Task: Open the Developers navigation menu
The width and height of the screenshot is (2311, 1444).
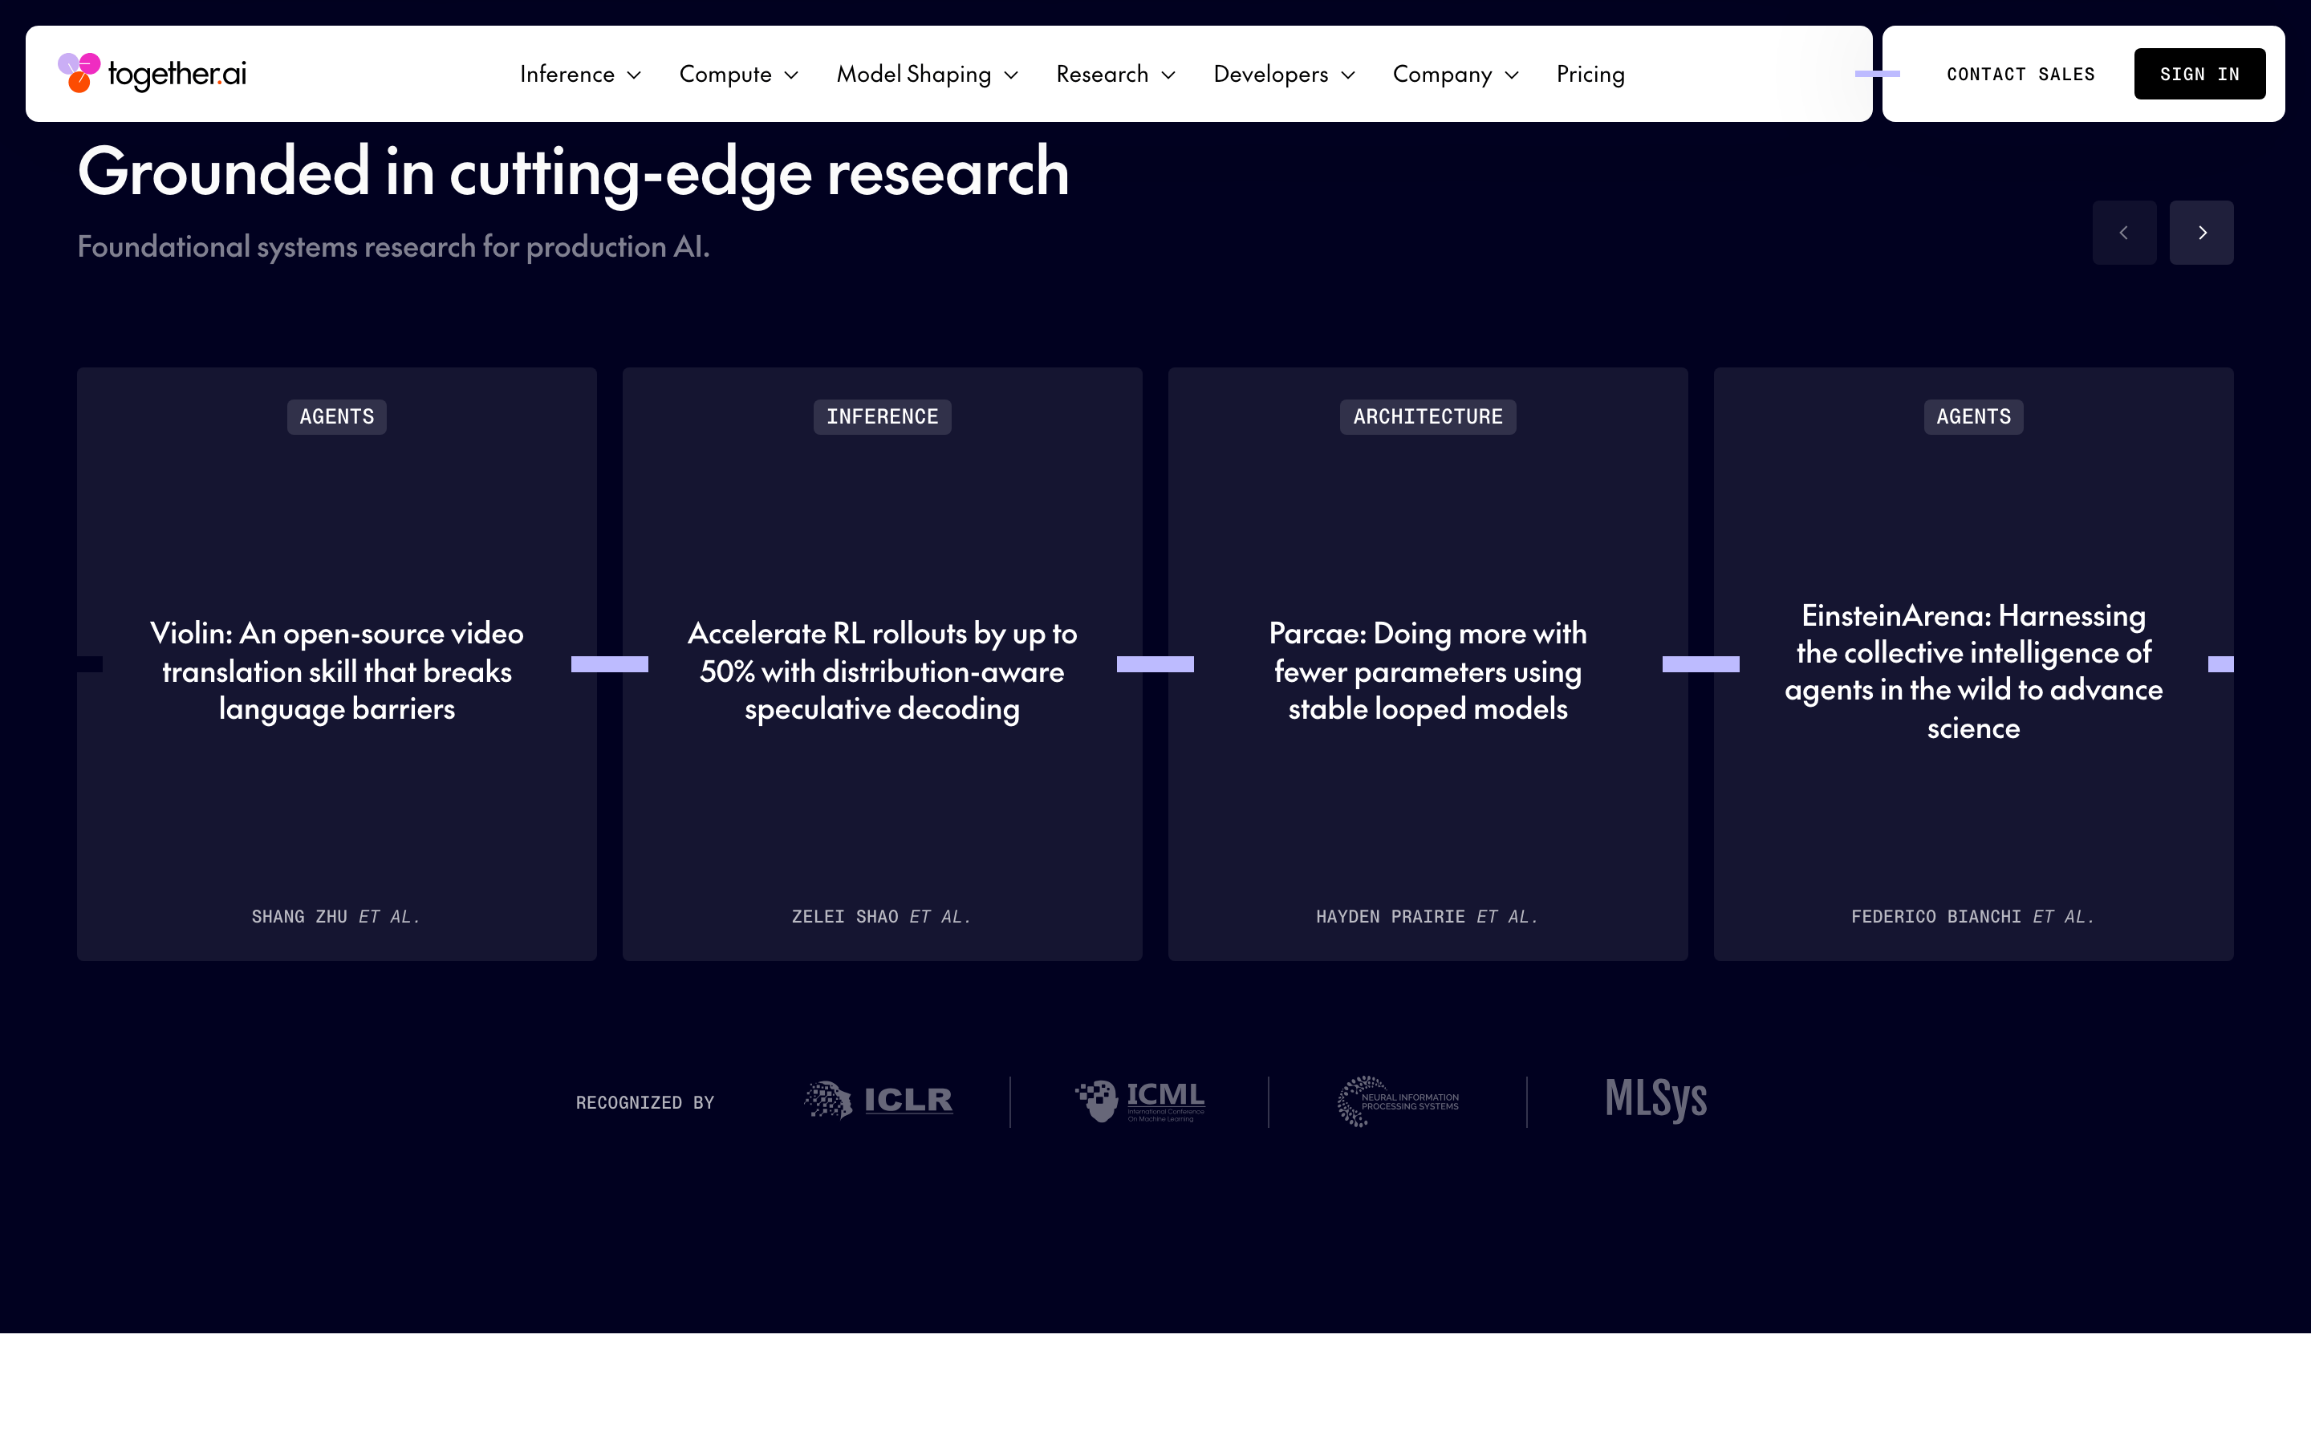Action: click(x=1285, y=75)
